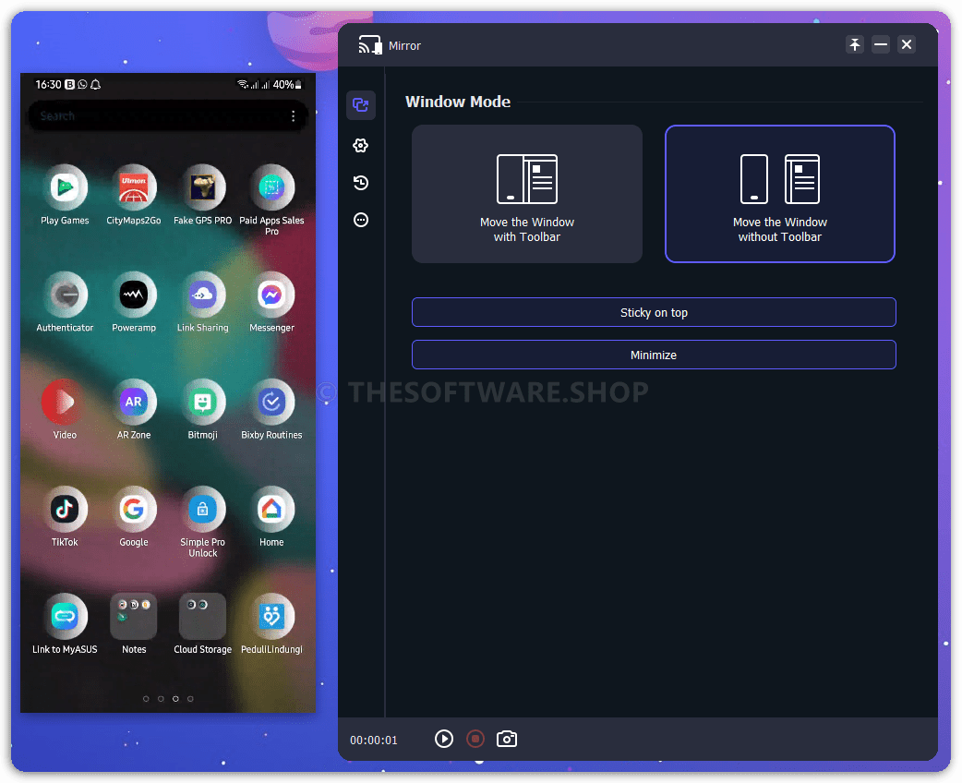Take a screenshot with camera icon
Viewport: 962px width, 783px height.
click(507, 739)
